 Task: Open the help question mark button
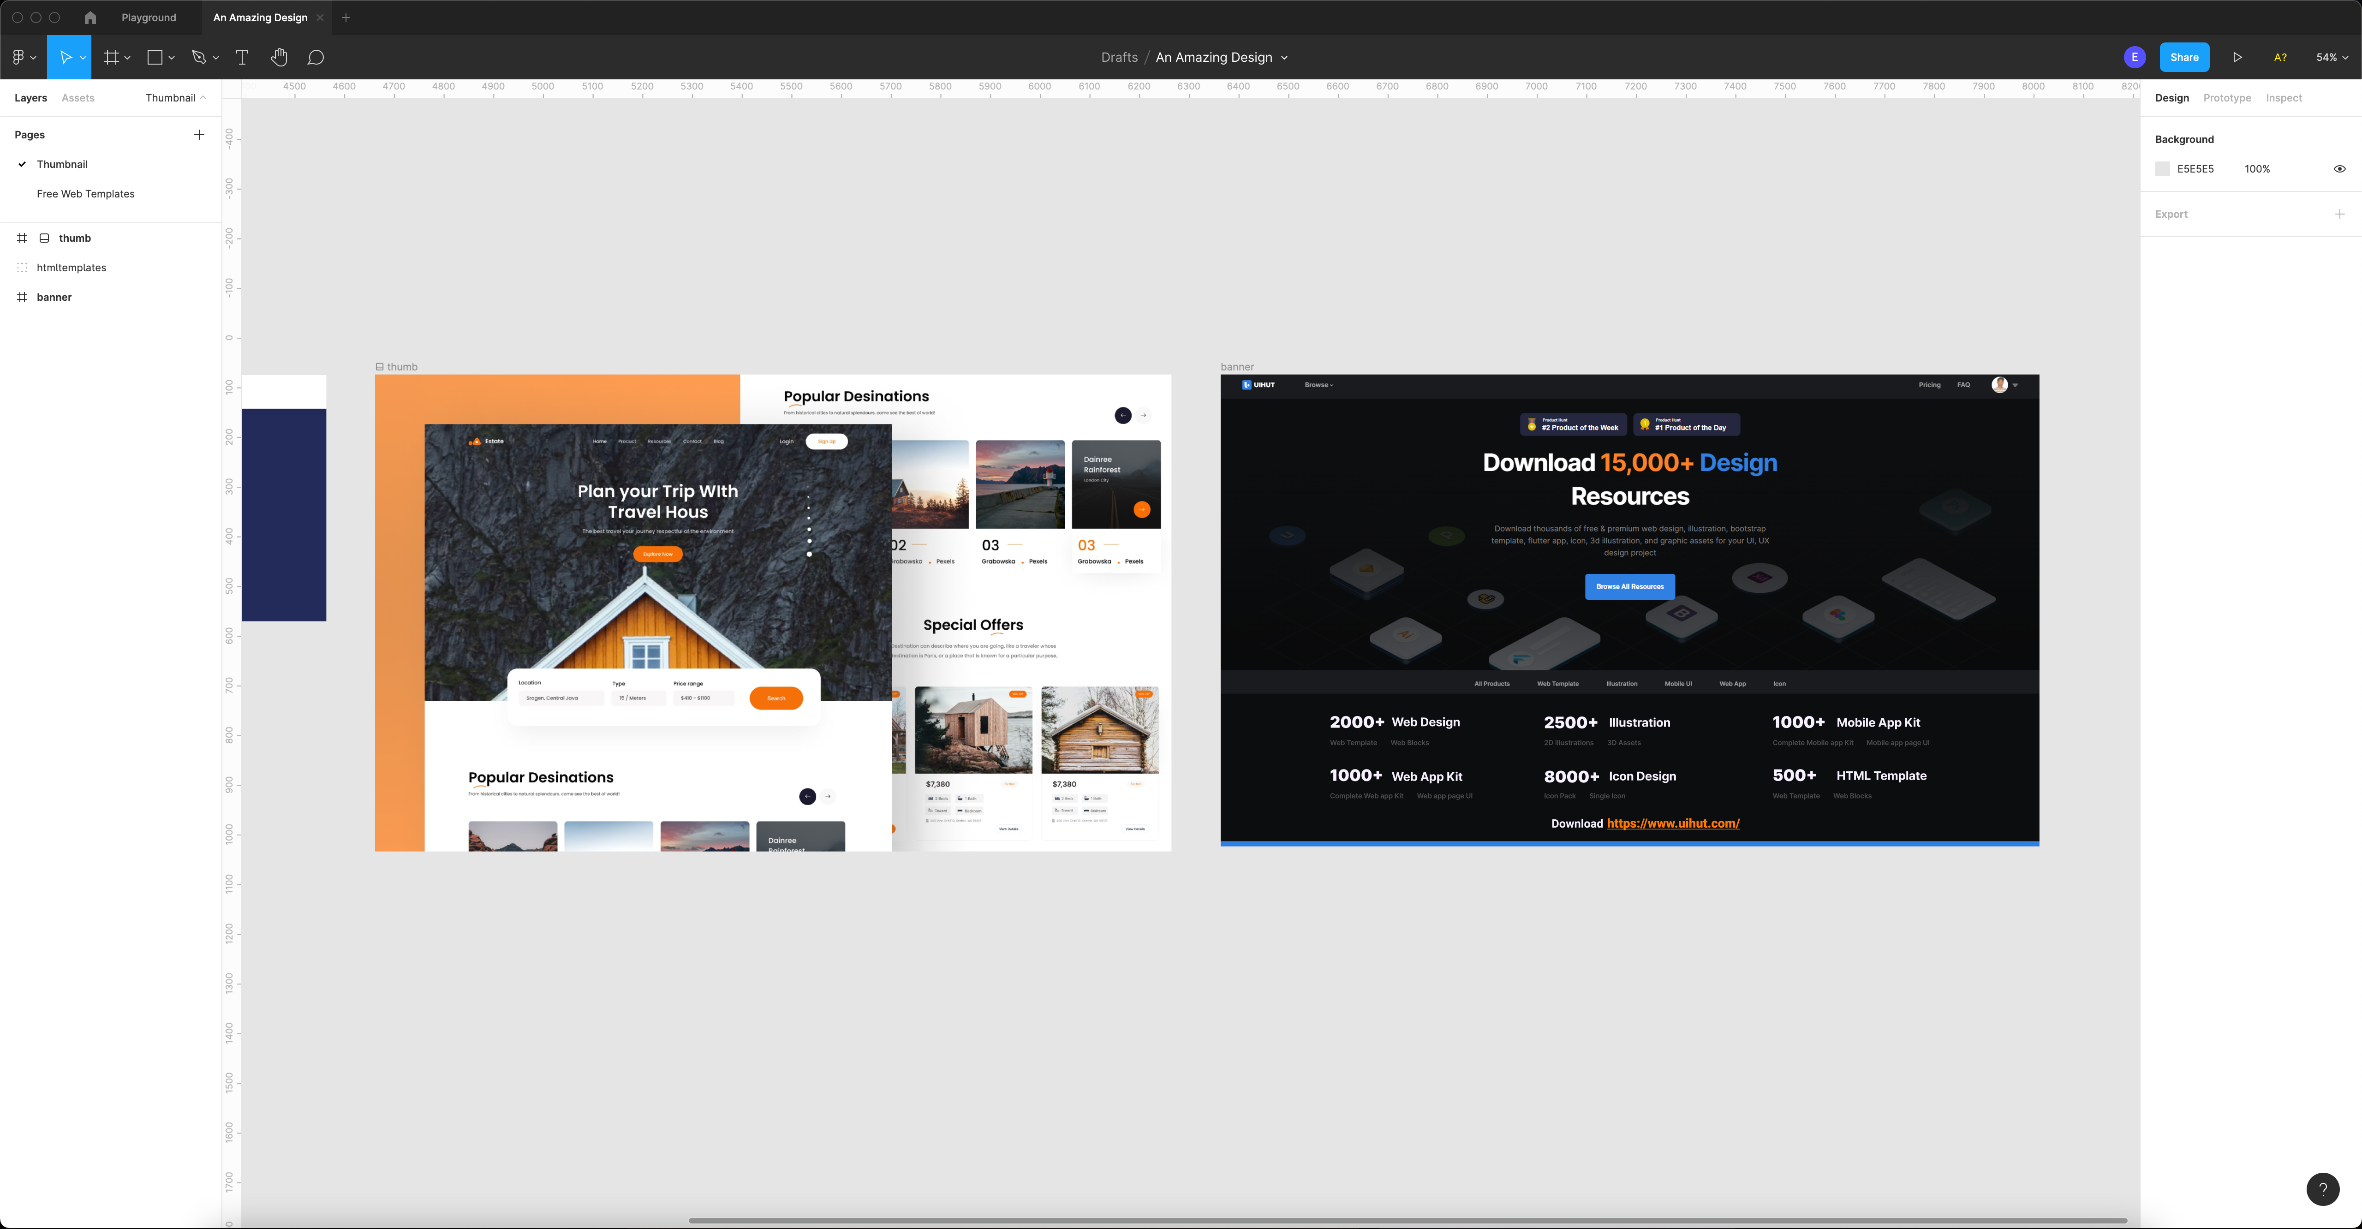(x=2323, y=1189)
